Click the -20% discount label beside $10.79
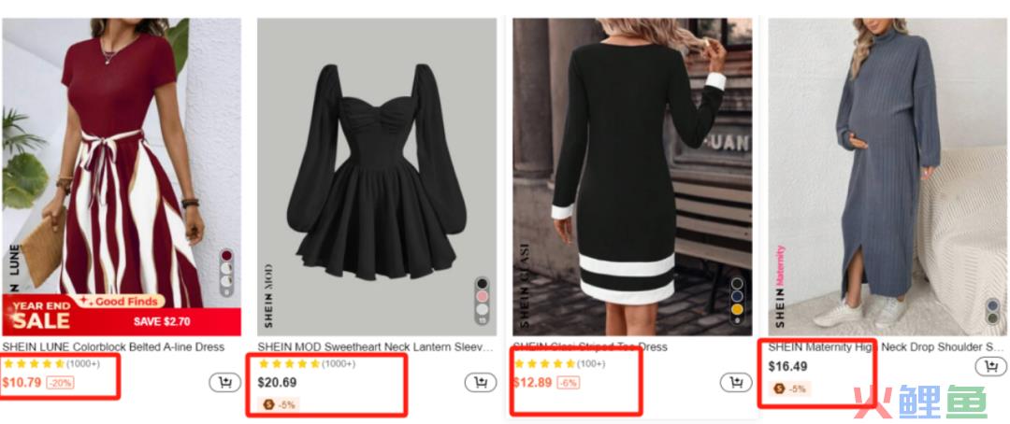Image resolution: width=1010 pixels, height=424 pixels. pos(60,383)
